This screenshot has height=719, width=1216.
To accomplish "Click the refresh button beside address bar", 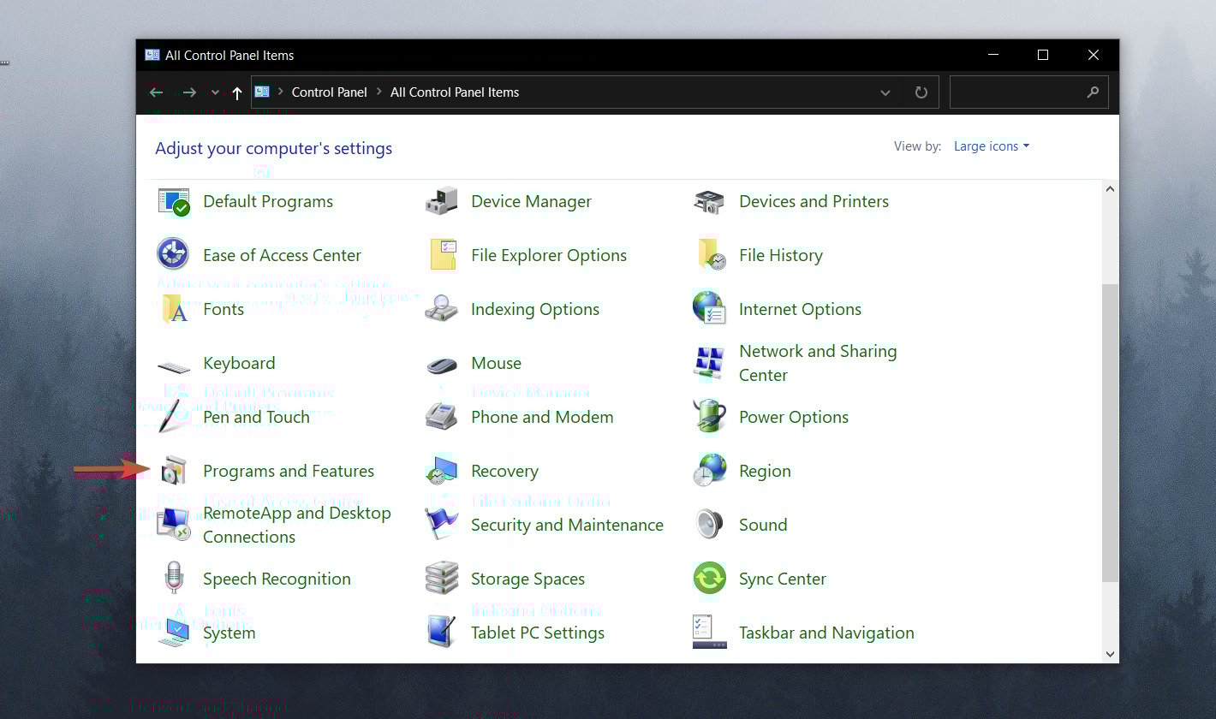I will [921, 92].
